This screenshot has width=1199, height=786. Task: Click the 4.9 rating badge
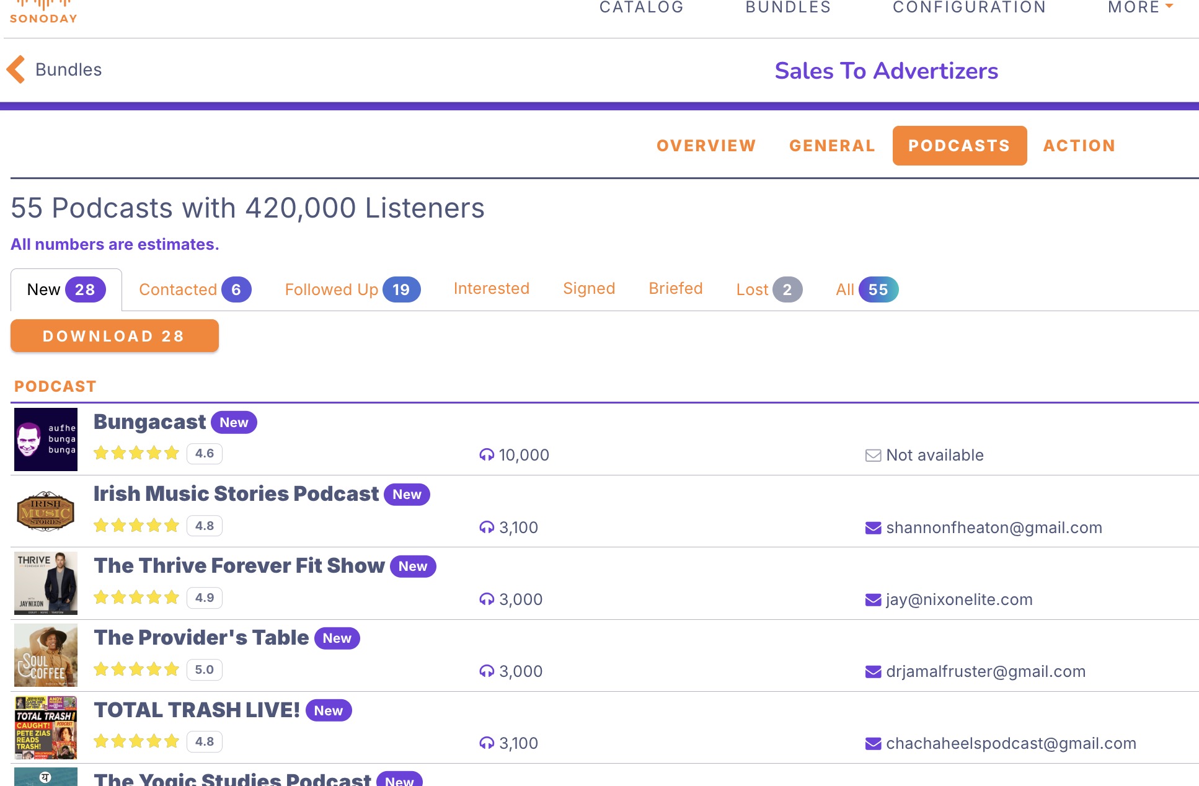[205, 598]
